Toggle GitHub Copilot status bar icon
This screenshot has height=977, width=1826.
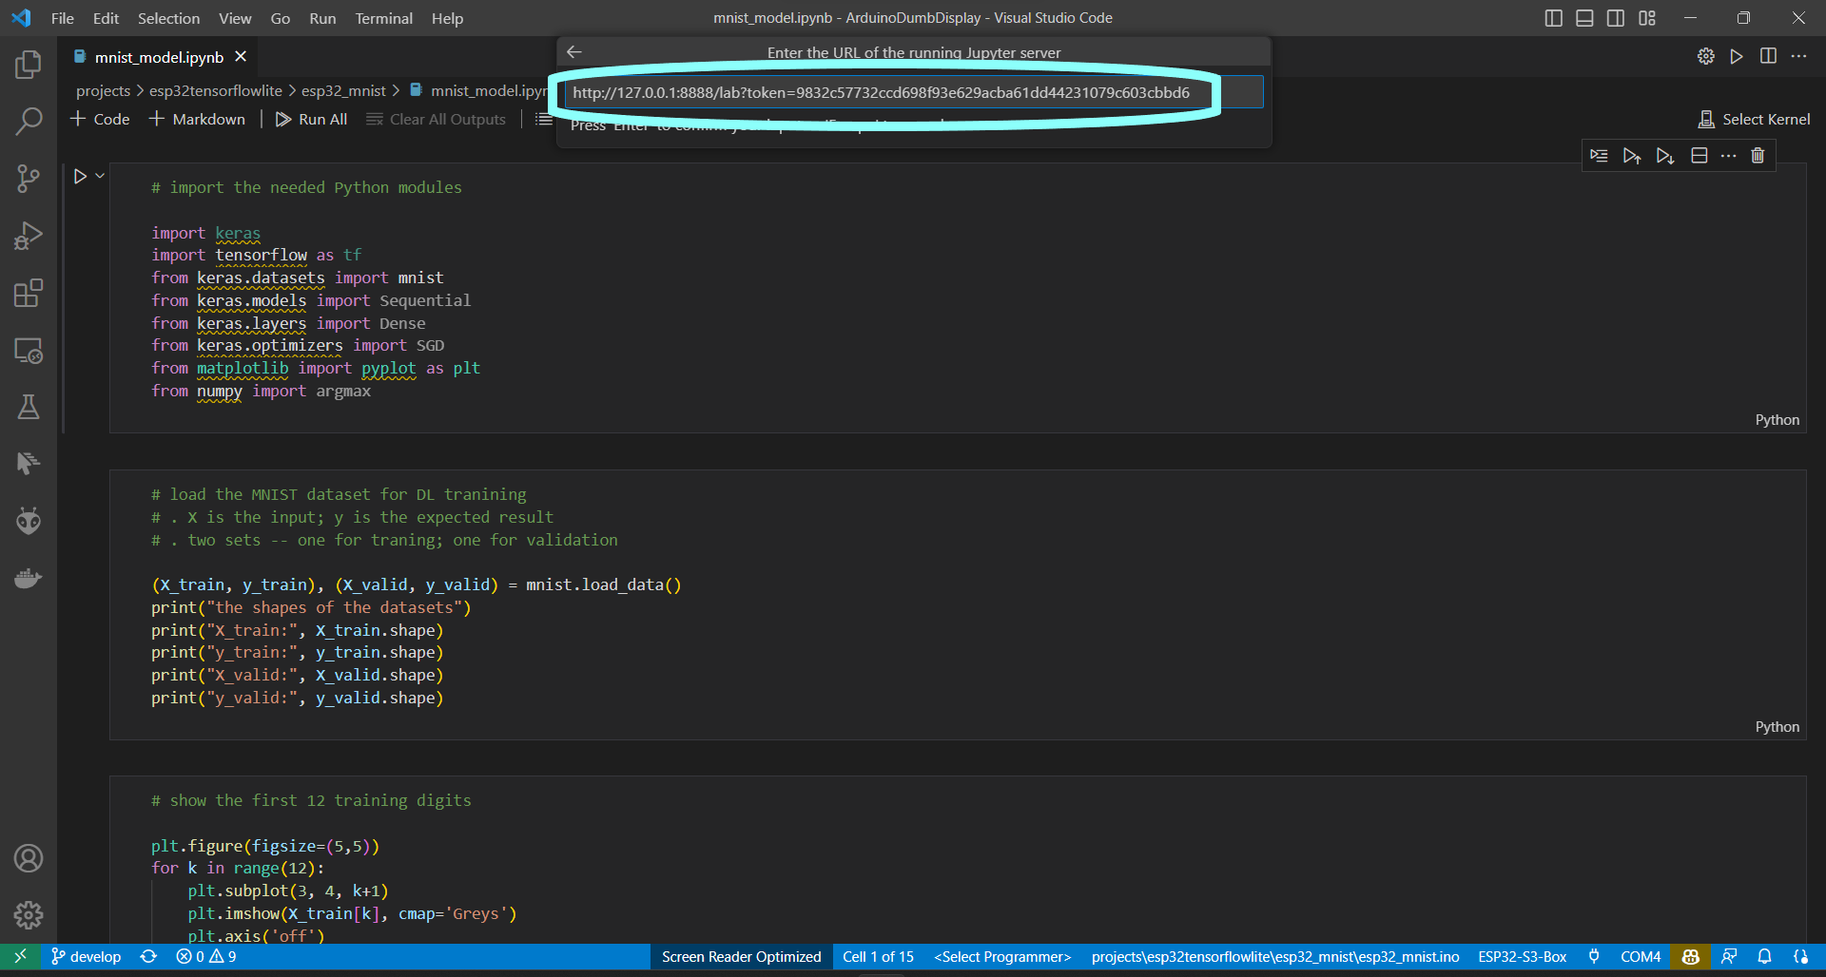[x=1691, y=957]
